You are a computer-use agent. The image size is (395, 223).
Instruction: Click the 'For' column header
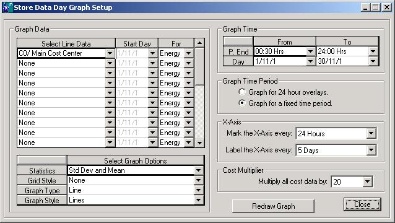pos(176,43)
